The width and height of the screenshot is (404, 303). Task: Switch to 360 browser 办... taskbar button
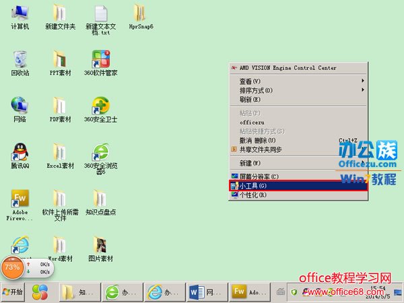pyautogui.click(x=123, y=292)
